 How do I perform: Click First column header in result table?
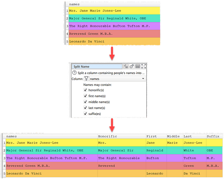tap(156, 136)
